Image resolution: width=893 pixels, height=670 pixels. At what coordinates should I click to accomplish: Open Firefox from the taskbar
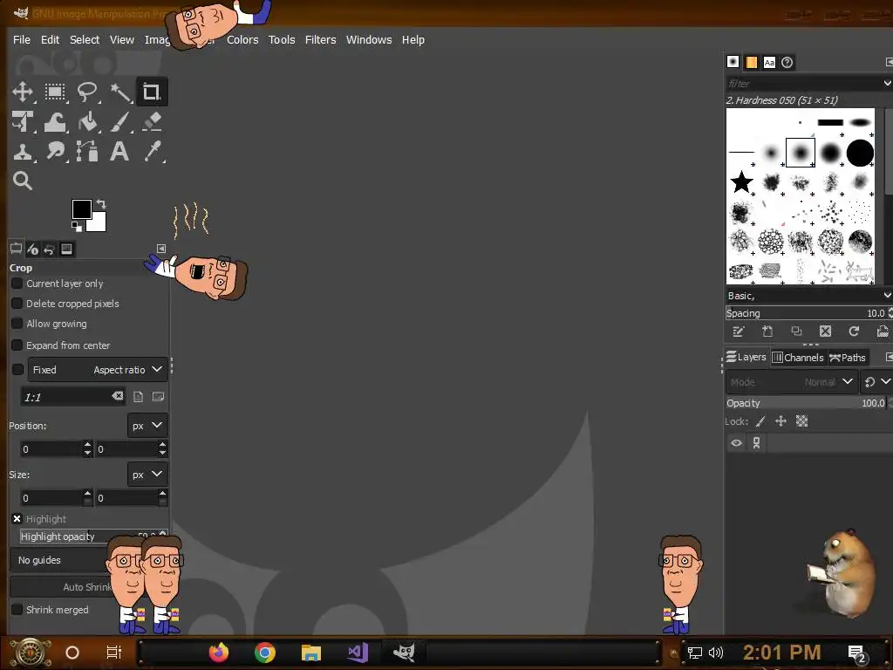pyautogui.click(x=219, y=653)
